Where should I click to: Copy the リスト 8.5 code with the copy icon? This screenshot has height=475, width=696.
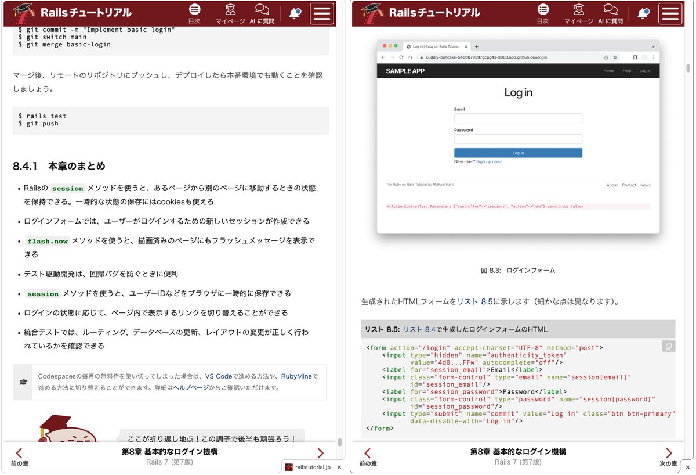pos(668,346)
